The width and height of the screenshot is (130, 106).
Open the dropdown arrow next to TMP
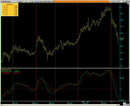[x=52, y=2]
